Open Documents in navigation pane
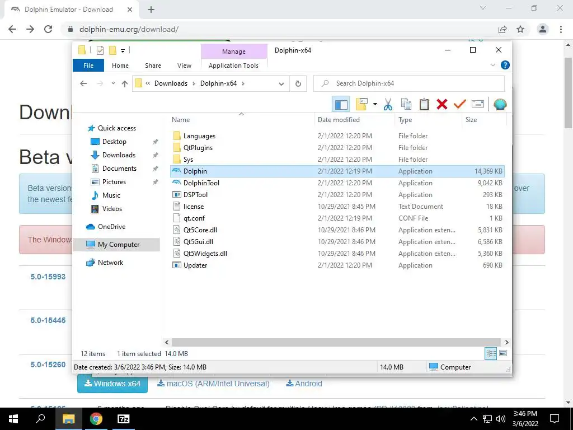Screen dimensions: 573x430 click(x=119, y=168)
